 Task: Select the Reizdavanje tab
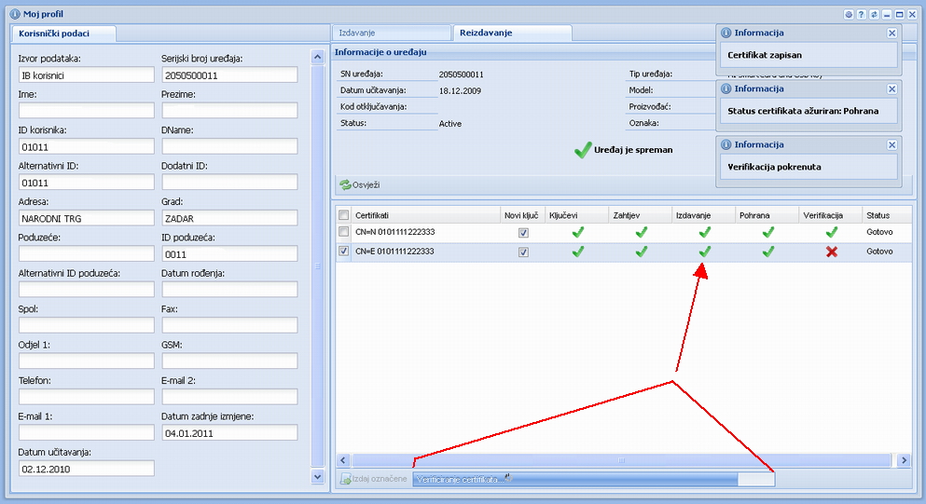(511, 33)
